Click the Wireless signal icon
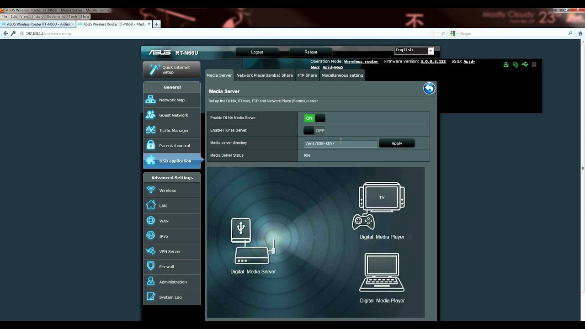585x329 pixels. coord(150,190)
